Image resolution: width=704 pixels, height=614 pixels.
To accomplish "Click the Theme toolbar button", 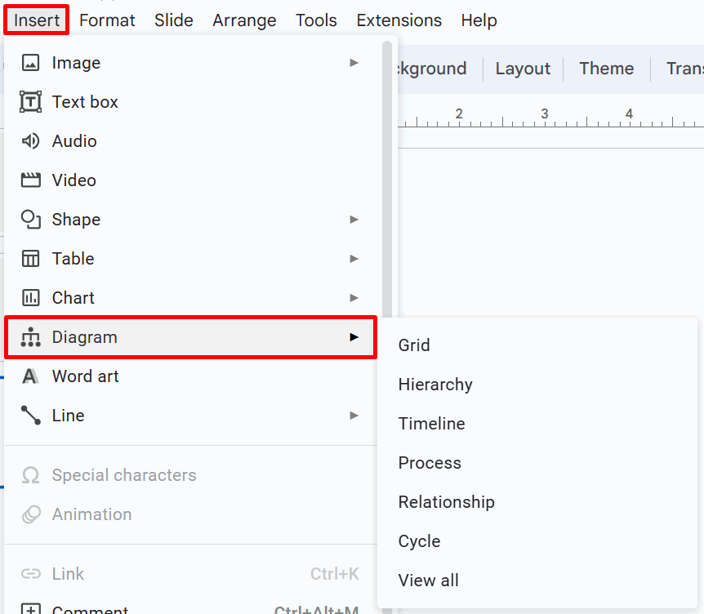I will click(606, 69).
